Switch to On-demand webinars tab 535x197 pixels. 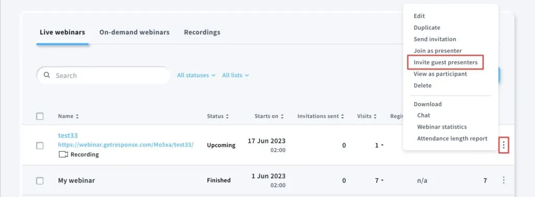tap(134, 32)
